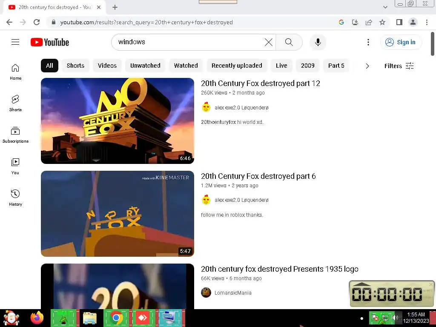Select the All filter chip
Image resolution: width=436 pixels, height=327 pixels.
point(49,66)
